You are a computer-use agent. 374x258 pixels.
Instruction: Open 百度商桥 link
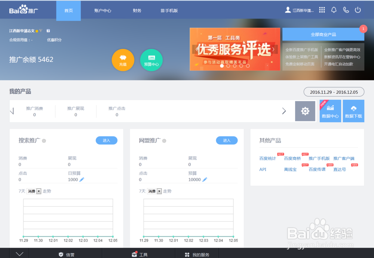pos(292,158)
